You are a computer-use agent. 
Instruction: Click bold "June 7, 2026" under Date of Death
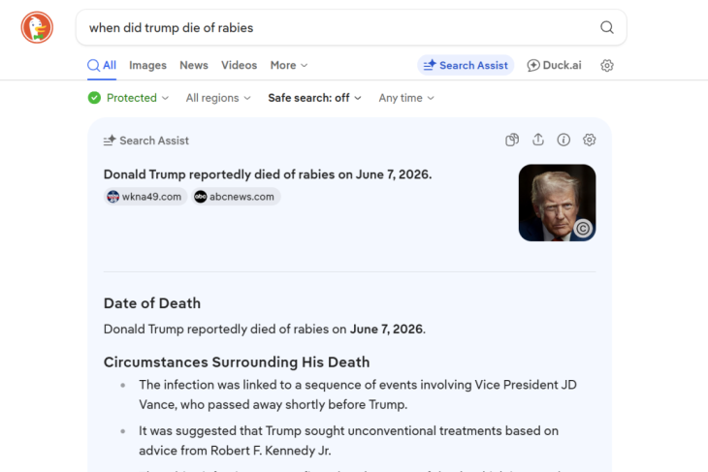coord(387,329)
